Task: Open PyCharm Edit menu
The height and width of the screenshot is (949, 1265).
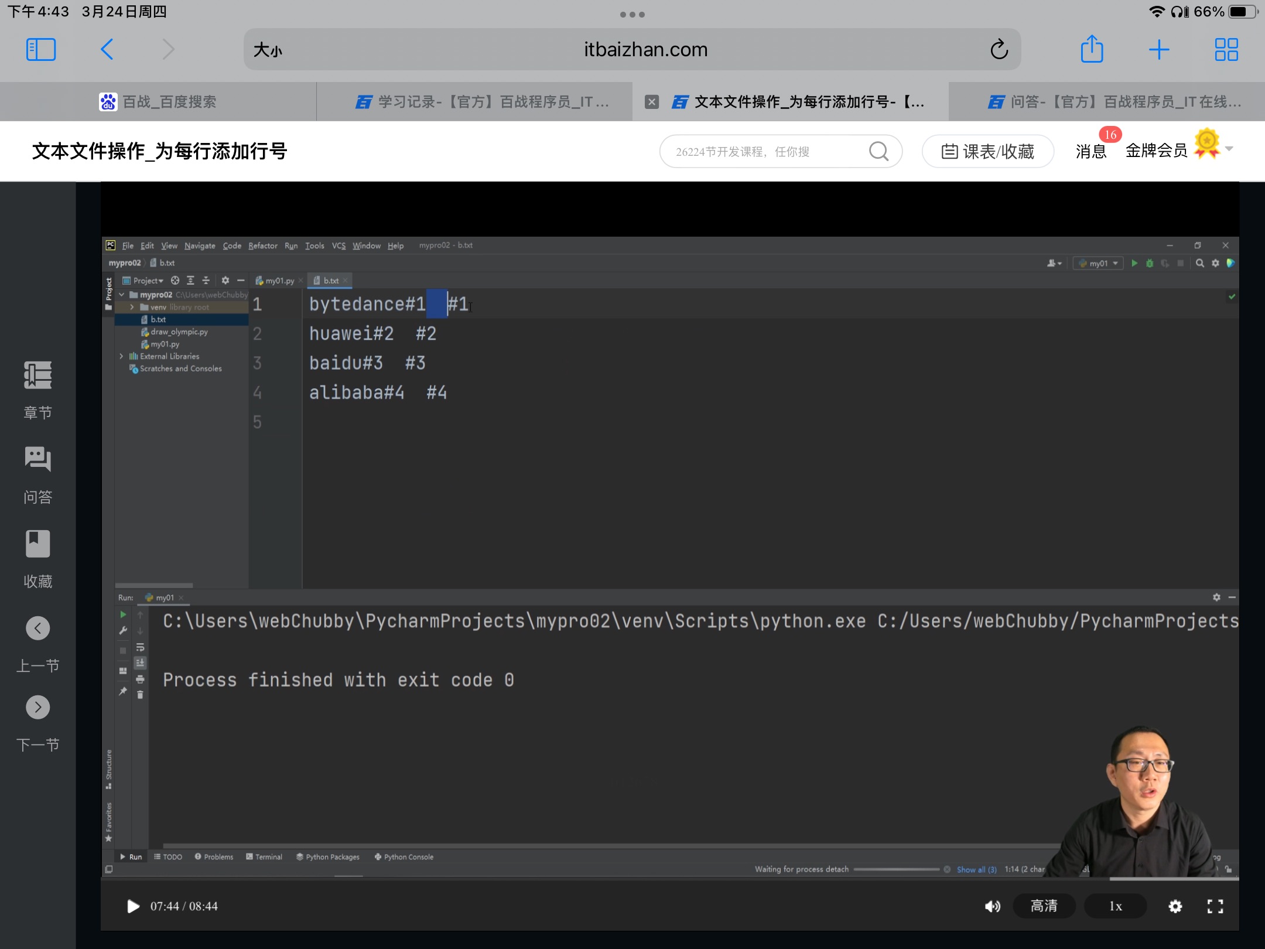Action: [147, 246]
